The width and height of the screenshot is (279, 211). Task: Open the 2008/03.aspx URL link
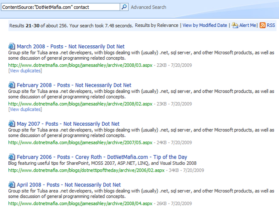click(x=80, y=65)
